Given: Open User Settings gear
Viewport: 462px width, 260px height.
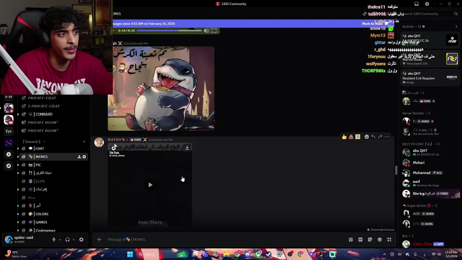Looking at the screenshot, I should pyautogui.click(x=81, y=239).
